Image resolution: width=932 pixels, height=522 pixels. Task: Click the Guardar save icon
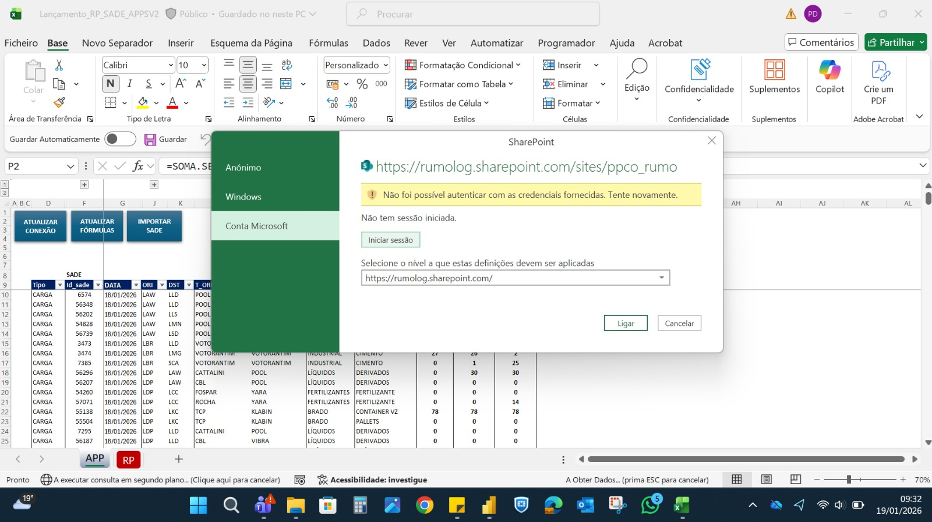click(x=150, y=140)
